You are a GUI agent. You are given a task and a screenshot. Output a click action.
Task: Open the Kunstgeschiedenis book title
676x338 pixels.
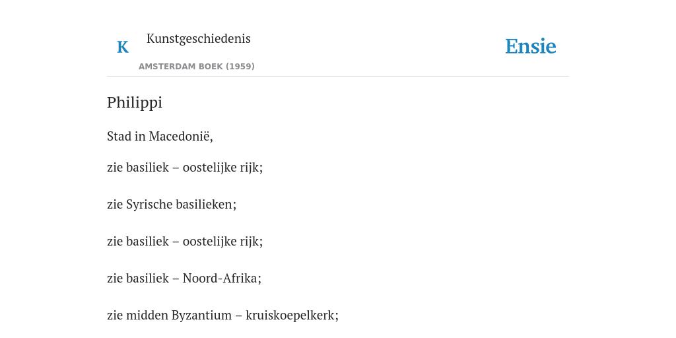coord(198,38)
